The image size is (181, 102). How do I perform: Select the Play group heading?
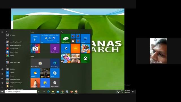[62, 32]
